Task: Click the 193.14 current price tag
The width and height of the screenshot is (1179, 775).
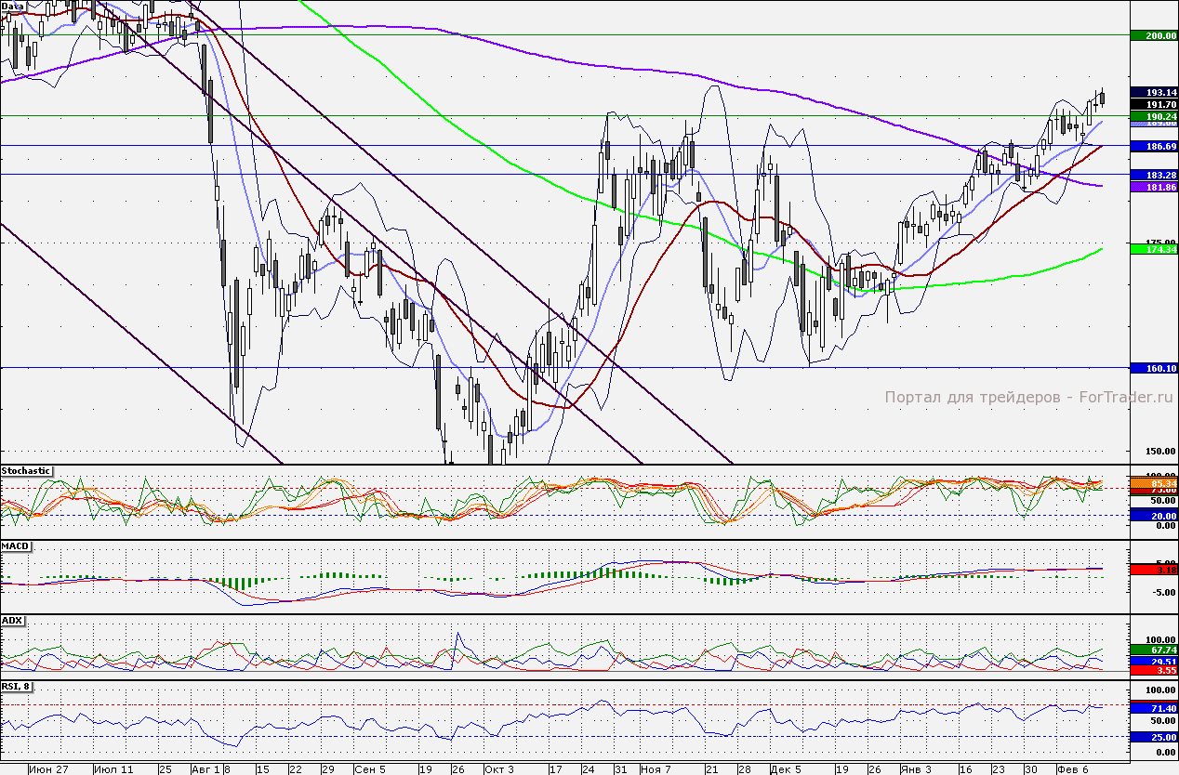Action: point(1154,93)
